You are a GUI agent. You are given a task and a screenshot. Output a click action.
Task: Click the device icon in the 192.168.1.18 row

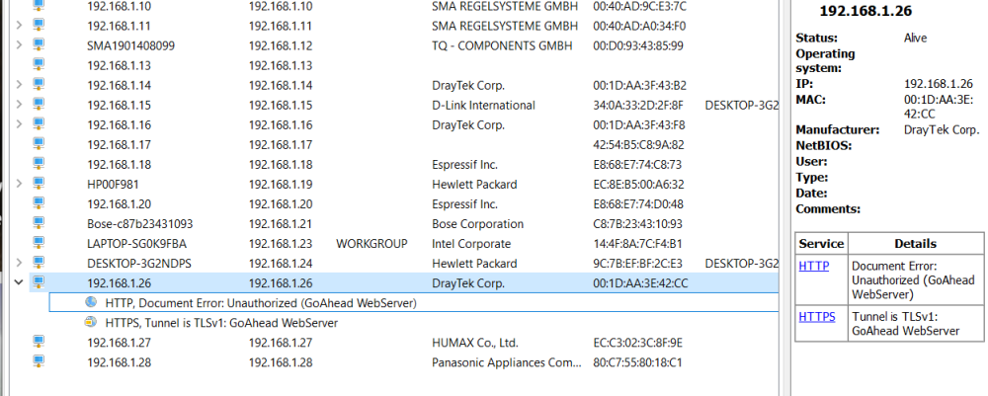(x=40, y=164)
